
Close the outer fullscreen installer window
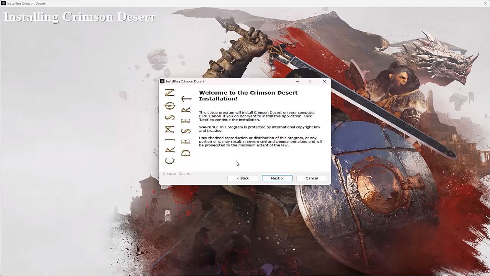tap(485, 3)
